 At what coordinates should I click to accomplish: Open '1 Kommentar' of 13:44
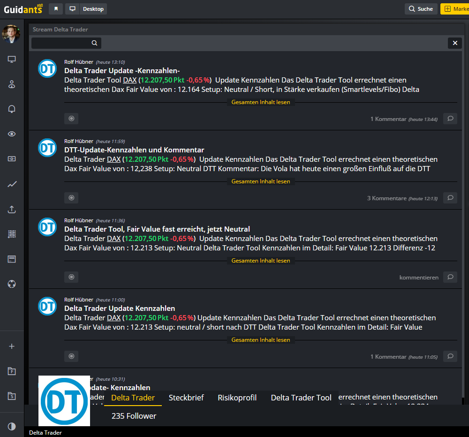(x=404, y=119)
